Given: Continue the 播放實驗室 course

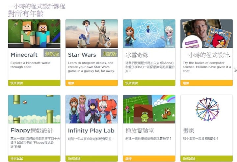Looking at the screenshot, I should point(149,159).
